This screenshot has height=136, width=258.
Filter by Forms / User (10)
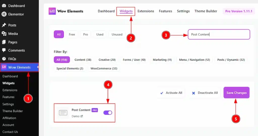(134, 60)
